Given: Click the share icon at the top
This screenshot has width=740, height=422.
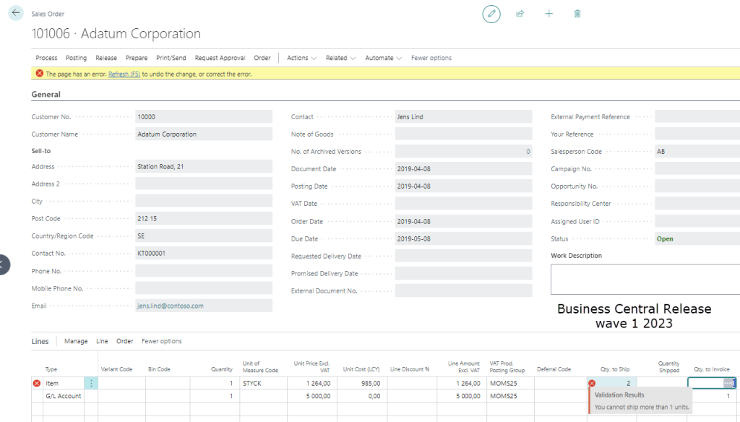Looking at the screenshot, I should click(520, 13).
